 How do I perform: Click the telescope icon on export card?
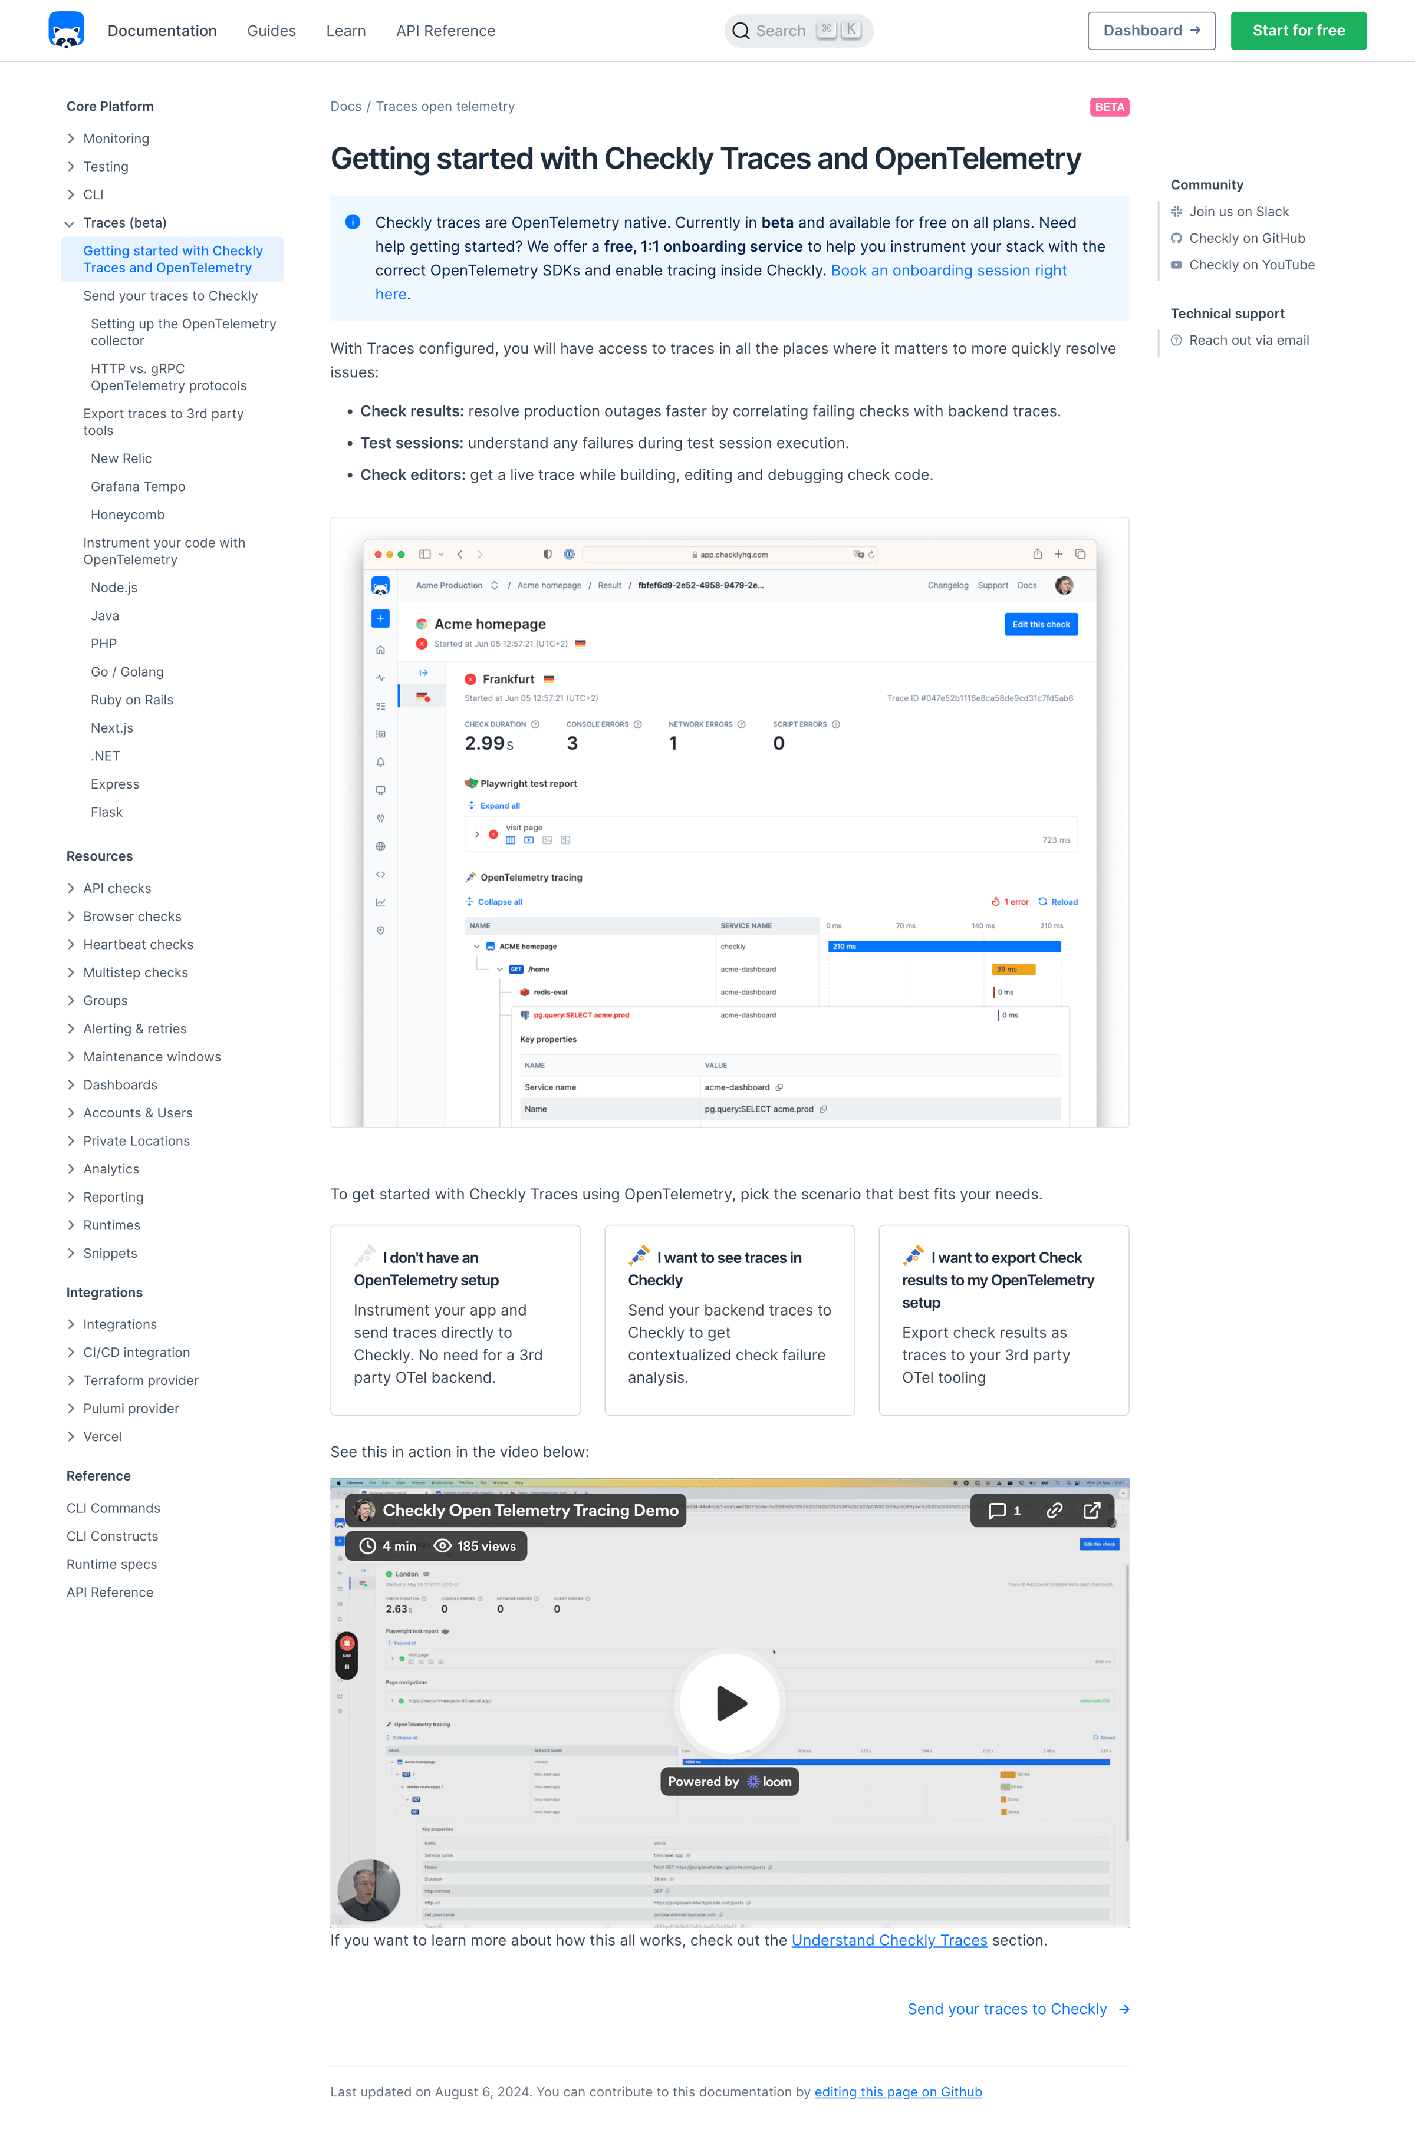click(912, 1255)
